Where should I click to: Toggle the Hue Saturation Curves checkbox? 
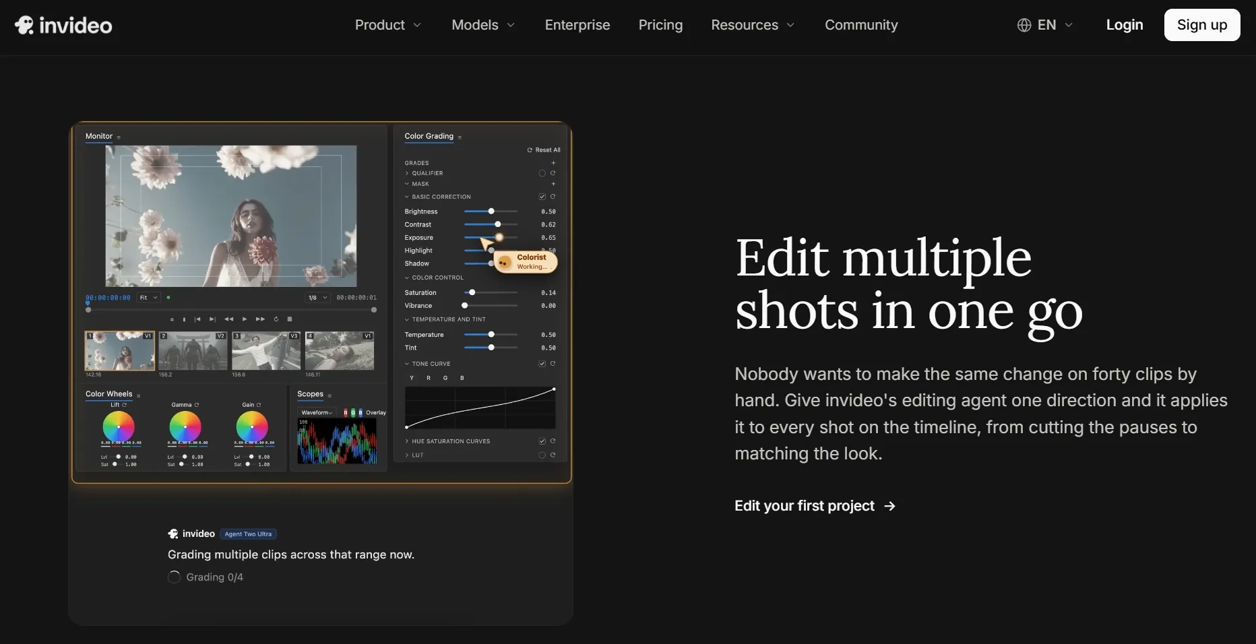[x=542, y=441]
